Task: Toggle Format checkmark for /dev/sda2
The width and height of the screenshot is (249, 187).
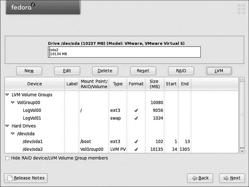Action: coord(136,149)
